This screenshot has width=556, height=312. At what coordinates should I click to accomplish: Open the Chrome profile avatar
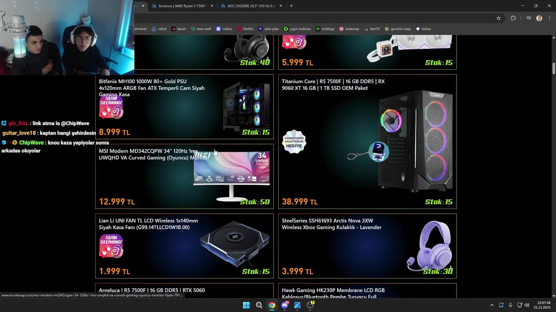tap(539, 18)
